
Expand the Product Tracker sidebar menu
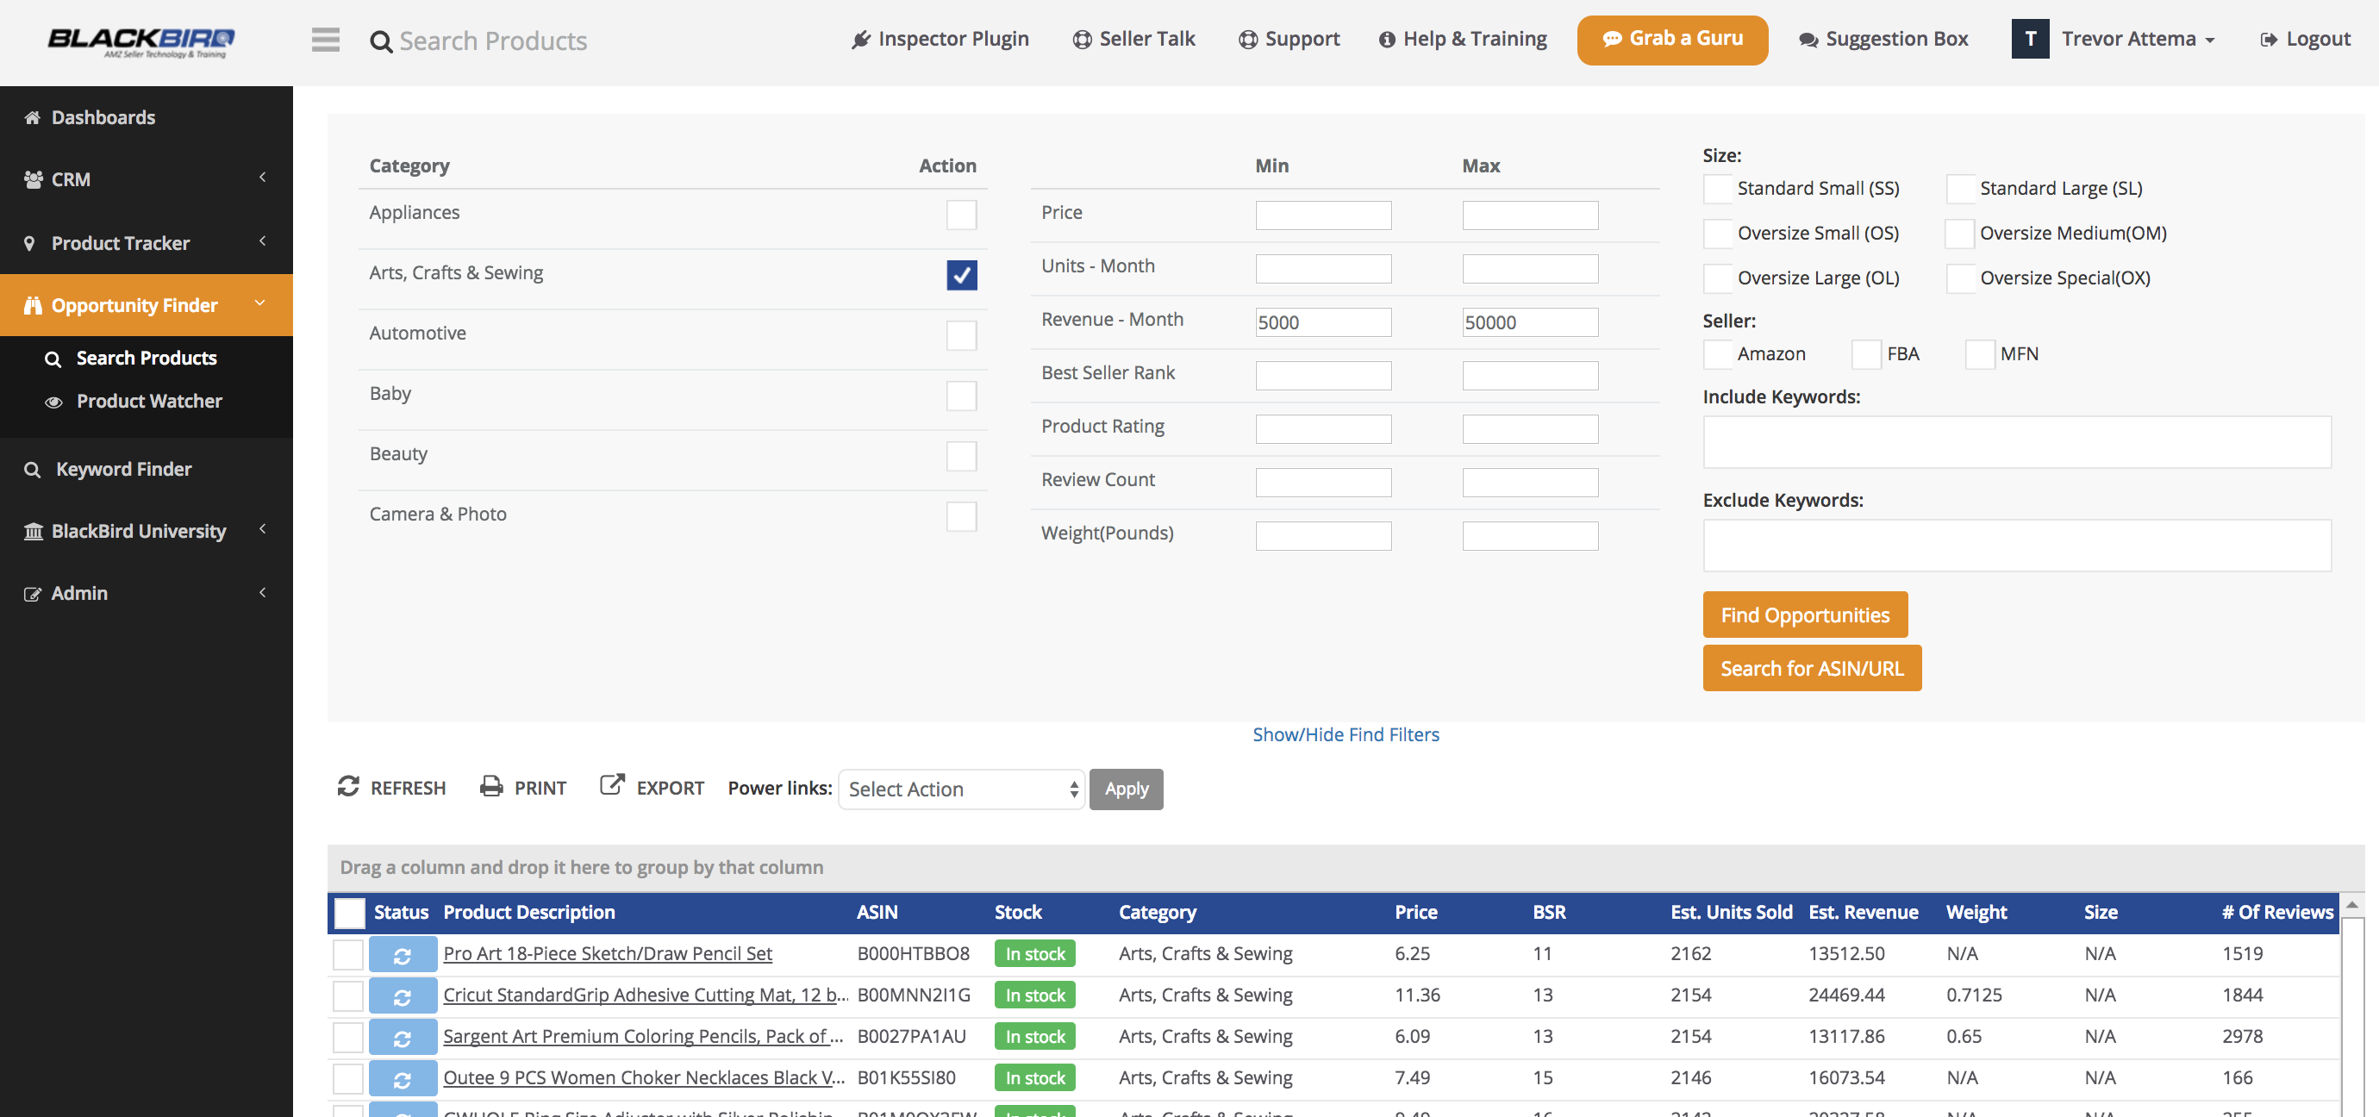pyautogui.click(x=262, y=241)
